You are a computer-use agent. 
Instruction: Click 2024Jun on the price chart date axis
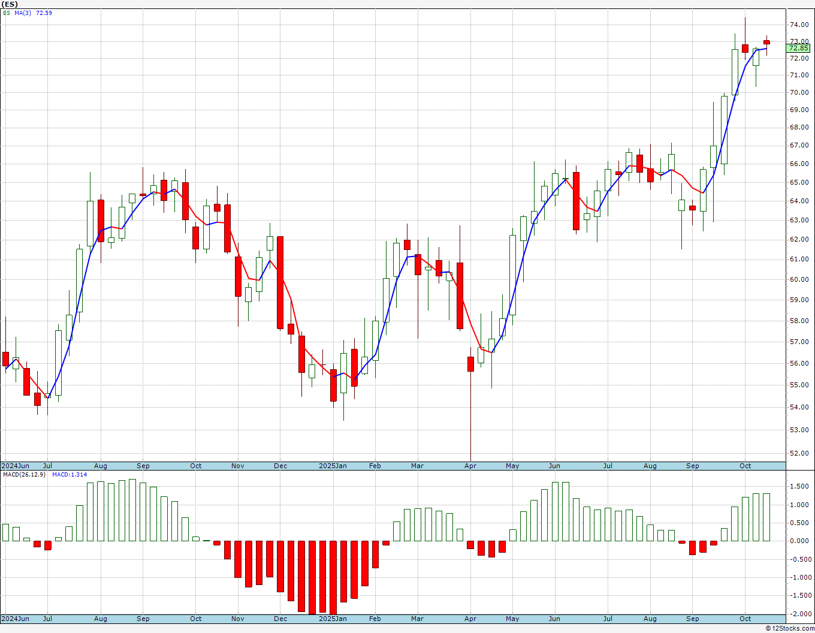[x=15, y=466]
